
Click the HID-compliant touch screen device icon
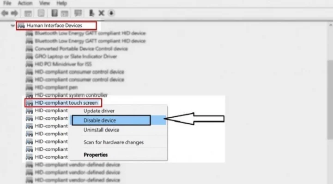click(29, 103)
